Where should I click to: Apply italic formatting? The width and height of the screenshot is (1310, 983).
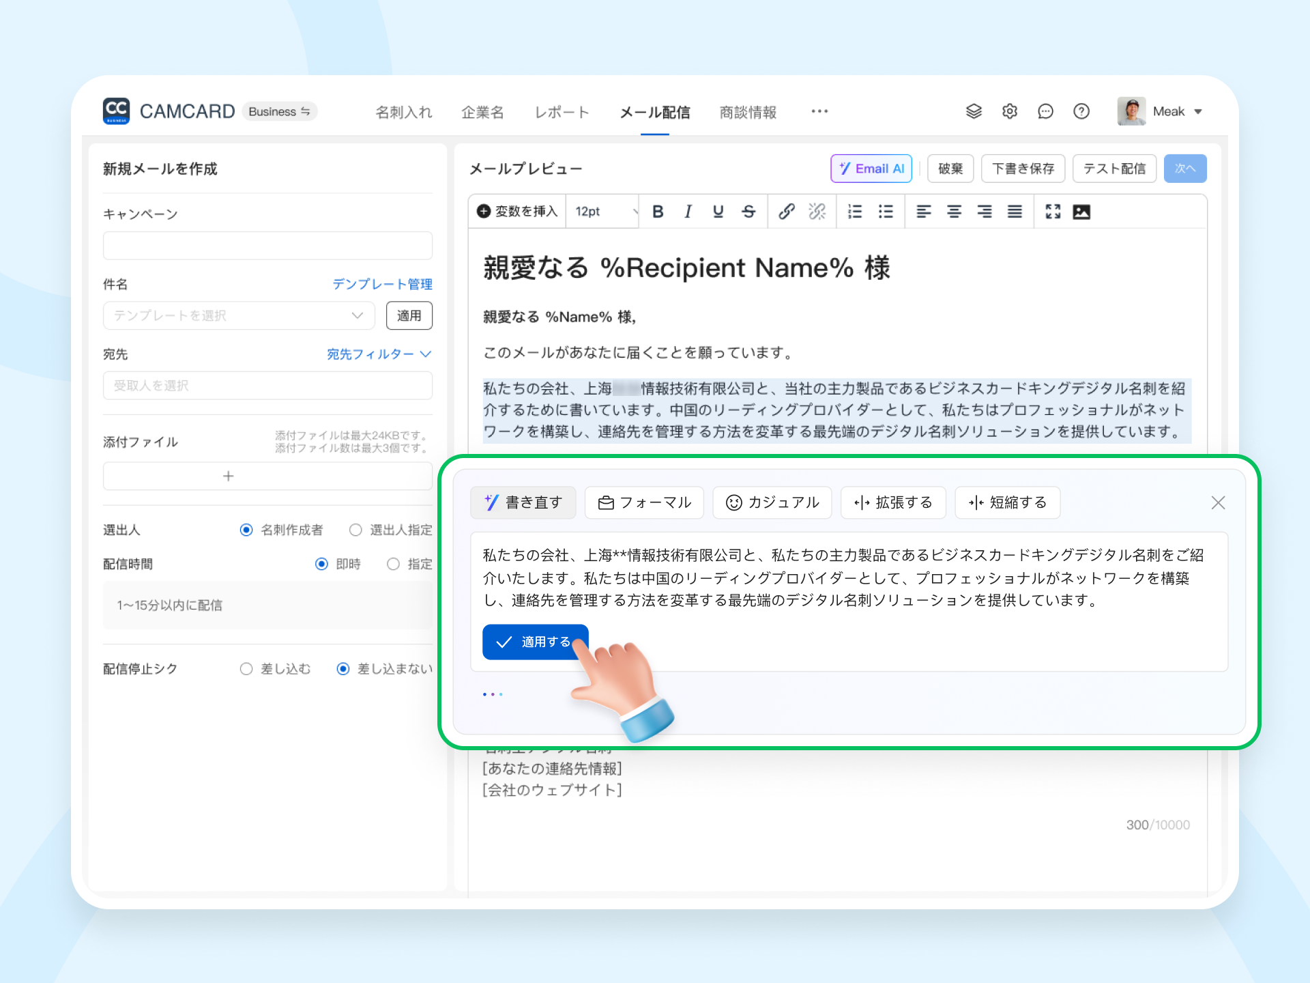tap(688, 212)
